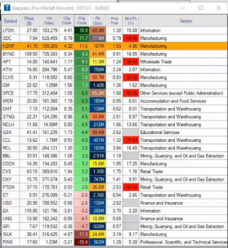Select the SPCE ticker row
Screen dimensions: 228x248
tap(114, 93)
